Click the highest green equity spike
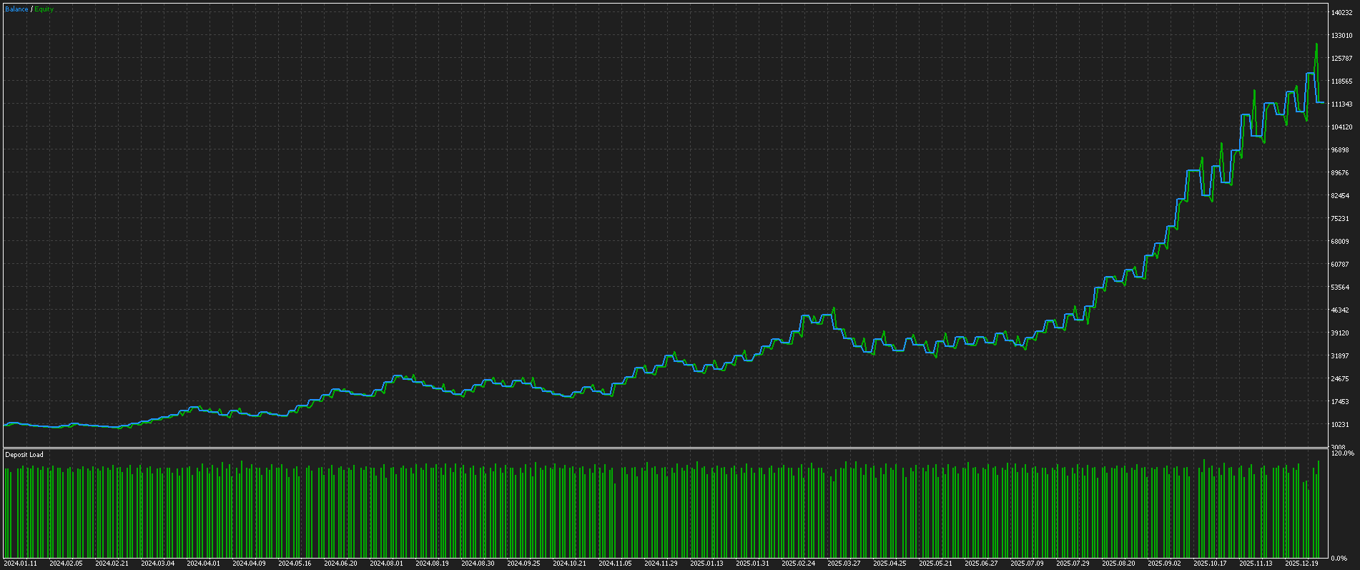The image size is (1360, 570). click(x=1316, y=45)
